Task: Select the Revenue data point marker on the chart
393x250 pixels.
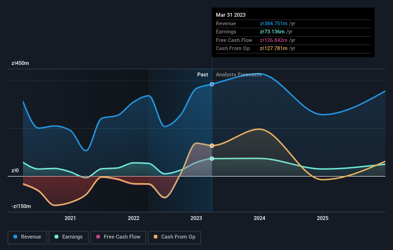Action: tap(212, 84)
